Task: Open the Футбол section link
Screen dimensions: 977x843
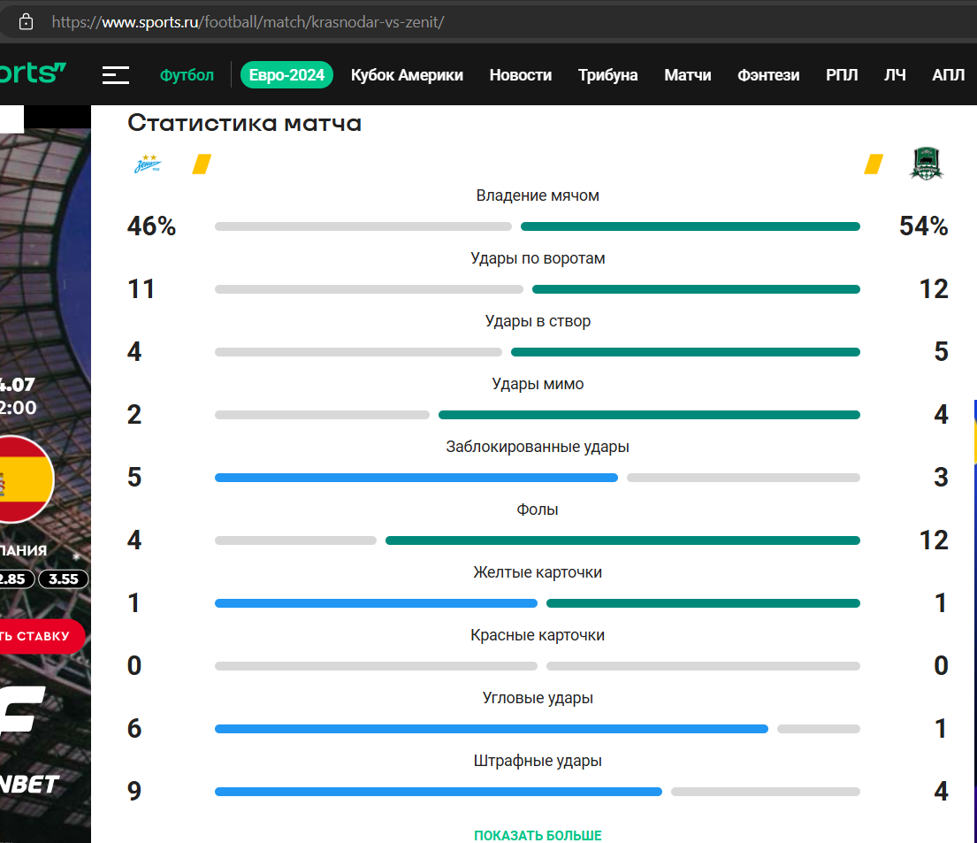Action: click(187, 75)
